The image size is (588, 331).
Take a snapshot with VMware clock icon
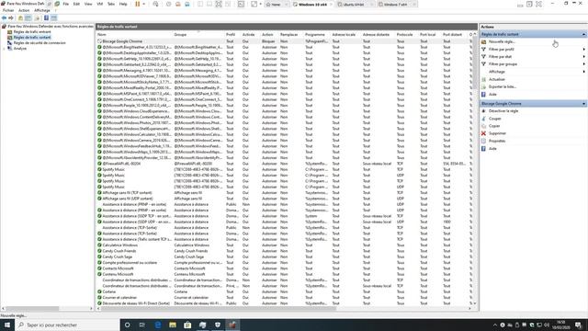[x=168, y=4]
